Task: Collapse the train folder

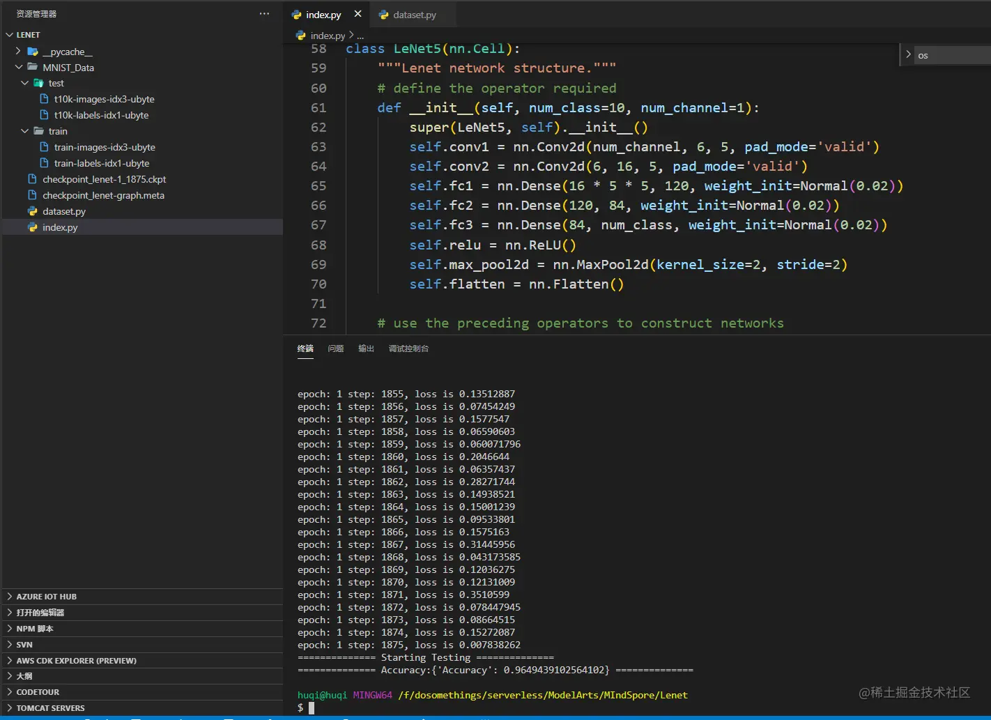Action: coord(25,131)
